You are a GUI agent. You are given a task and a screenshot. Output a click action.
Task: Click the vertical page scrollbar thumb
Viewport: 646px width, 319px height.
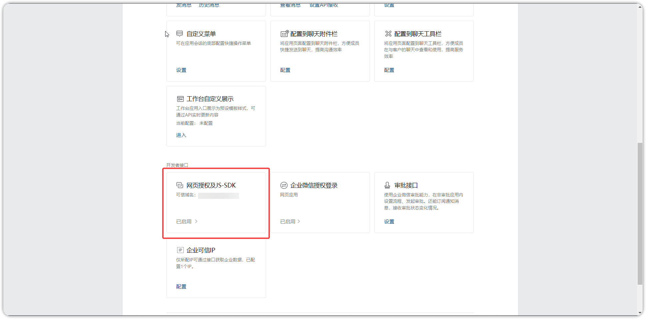(640, 213)
